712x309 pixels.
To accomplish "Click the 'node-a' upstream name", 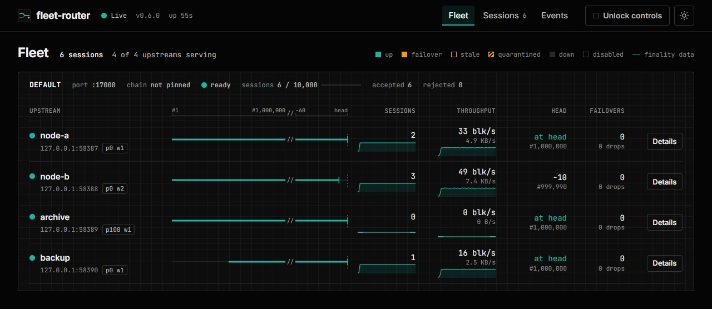I will pyautogui.click(x=55, y=136).
